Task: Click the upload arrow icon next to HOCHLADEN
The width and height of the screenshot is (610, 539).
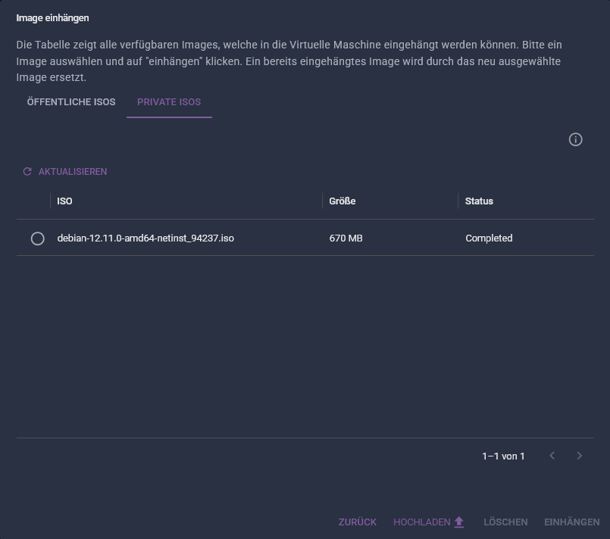Action: click(459, 522)
